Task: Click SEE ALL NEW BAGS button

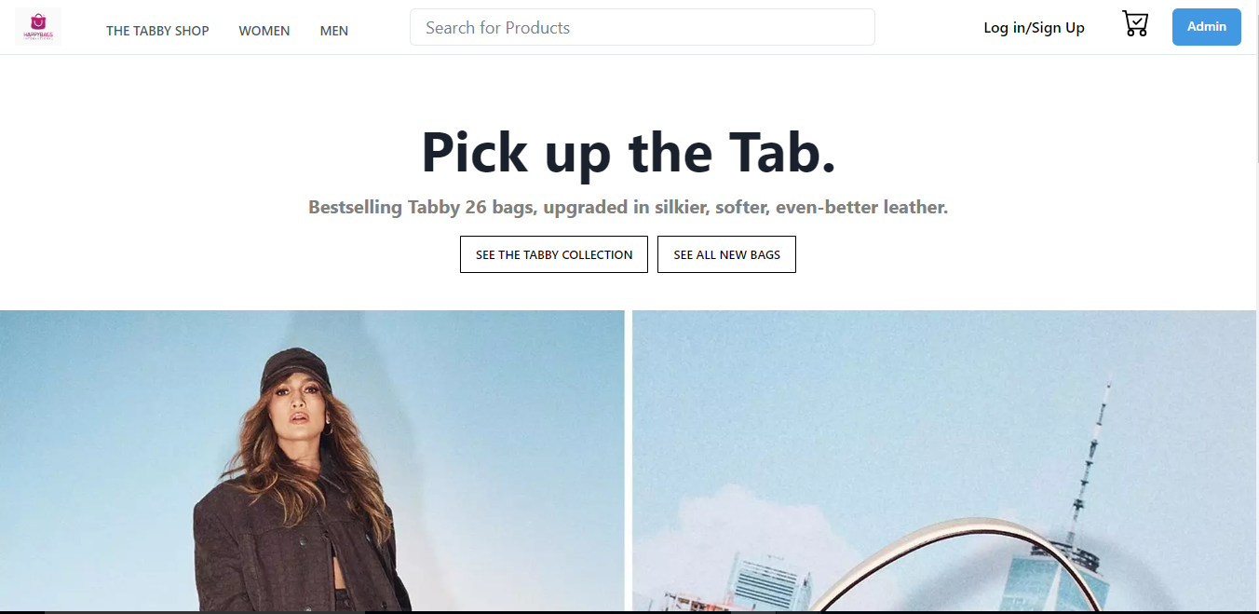Action: pos(726,254)
